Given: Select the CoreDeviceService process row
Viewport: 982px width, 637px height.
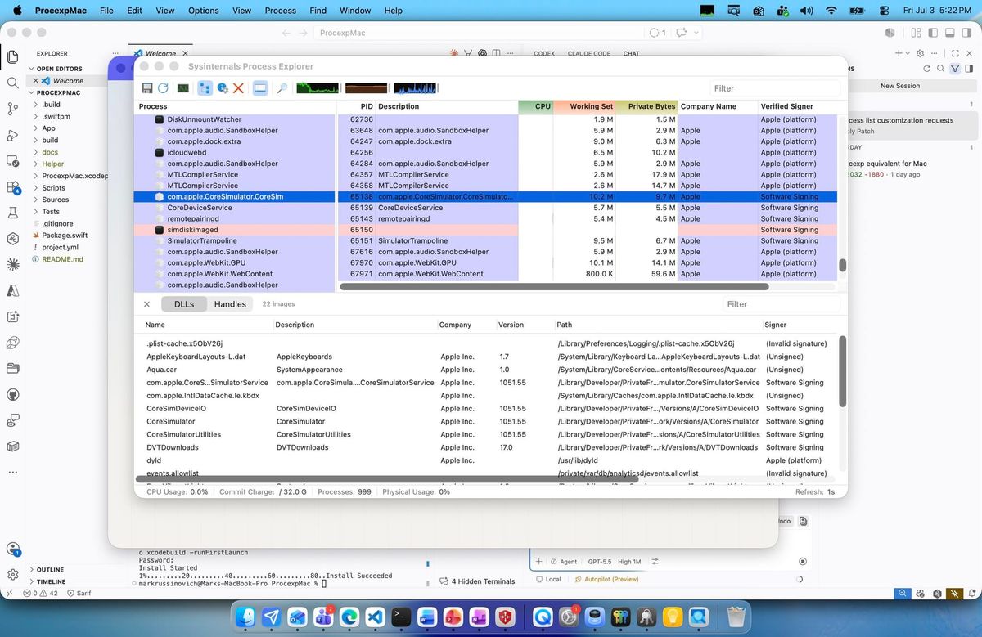Looking at the screenshot, I should [x=485, y=208].
